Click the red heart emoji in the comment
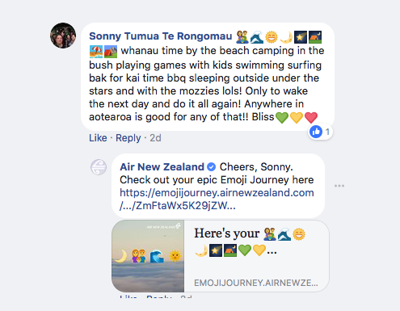Image resolution: width=400 pixels, height=311 pixels. (x=311, y=117)
